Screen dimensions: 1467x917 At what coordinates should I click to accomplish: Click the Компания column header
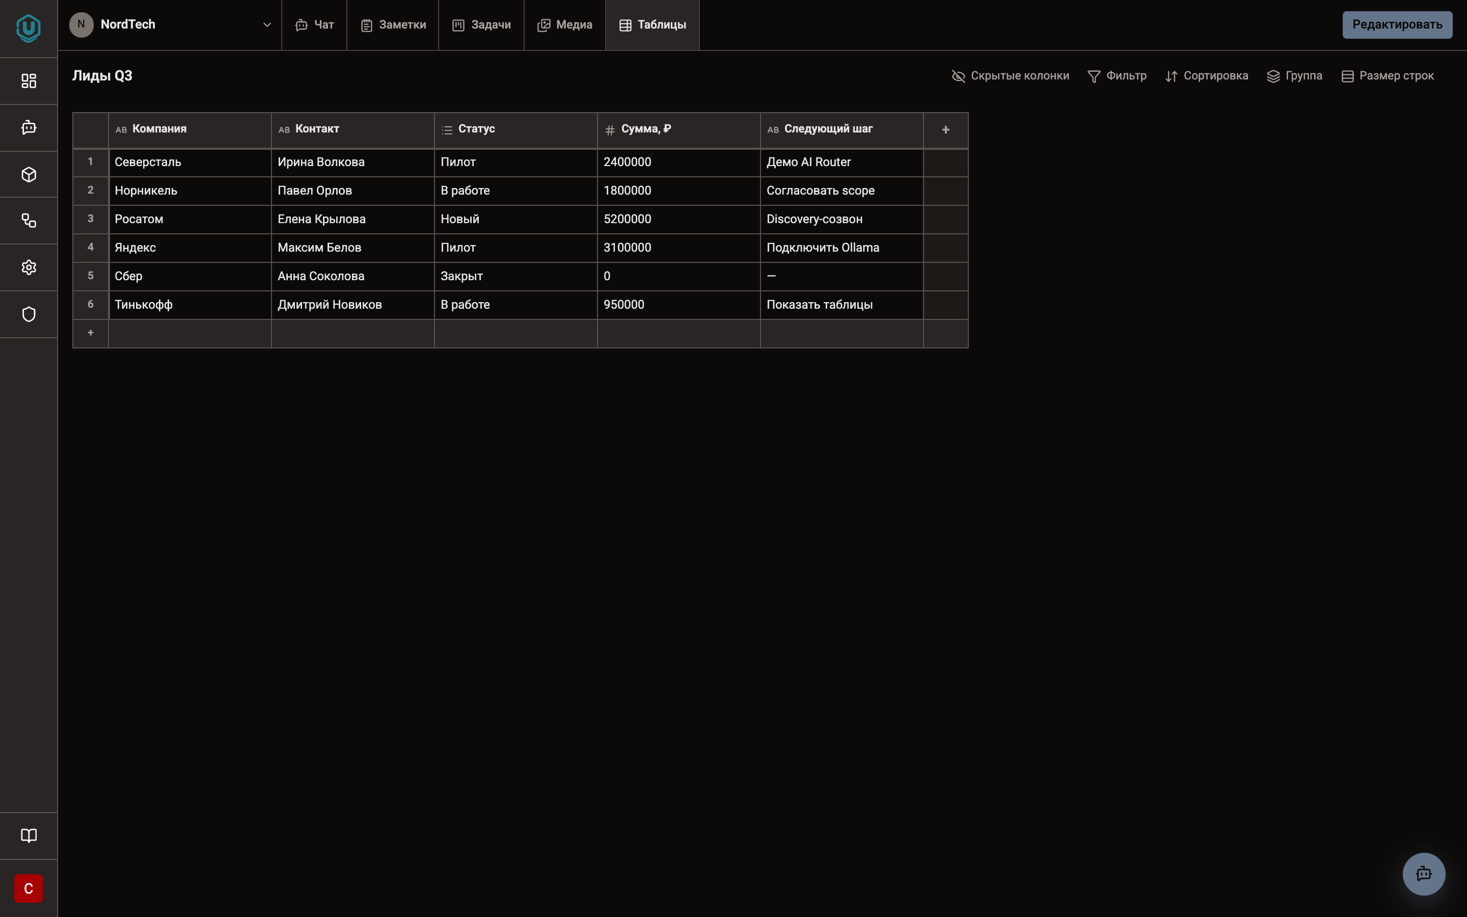click(x=189, y=129)
